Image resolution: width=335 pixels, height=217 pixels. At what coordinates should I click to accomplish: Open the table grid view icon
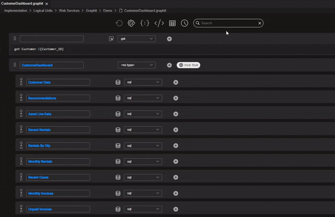pos(172,23)
